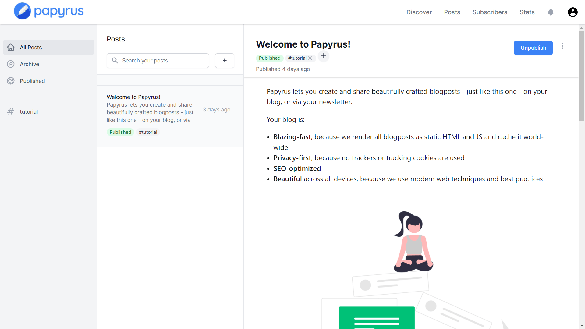Open the user account avatar menu
585x329 pixels.
pos(573,12)
